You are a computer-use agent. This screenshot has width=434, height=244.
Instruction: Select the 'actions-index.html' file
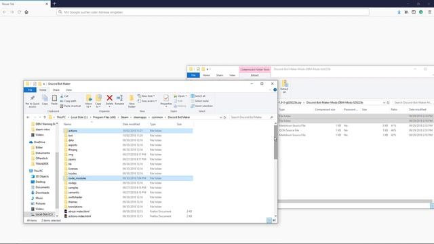[x=128, y=216]
